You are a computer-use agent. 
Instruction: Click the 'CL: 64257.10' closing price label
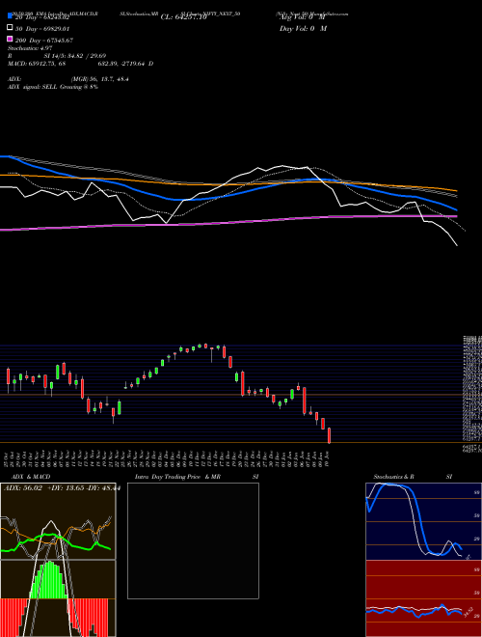click(184, 17)
